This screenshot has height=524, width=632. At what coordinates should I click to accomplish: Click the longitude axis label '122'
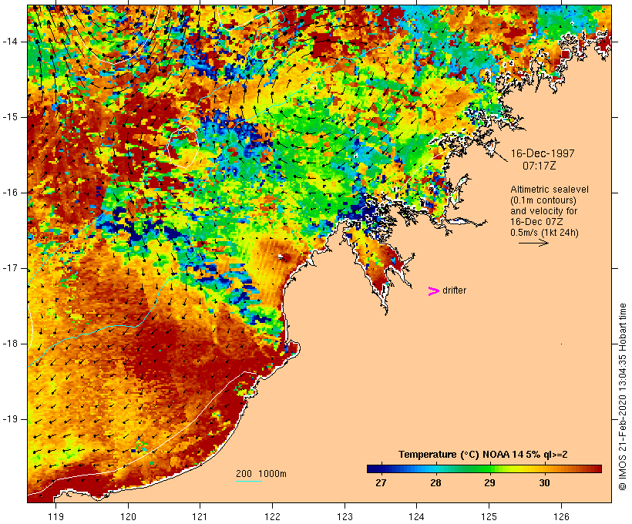(x=273, y=517)
